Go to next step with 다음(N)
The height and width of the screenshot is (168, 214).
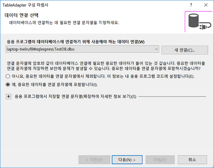(x=127, y=160)
